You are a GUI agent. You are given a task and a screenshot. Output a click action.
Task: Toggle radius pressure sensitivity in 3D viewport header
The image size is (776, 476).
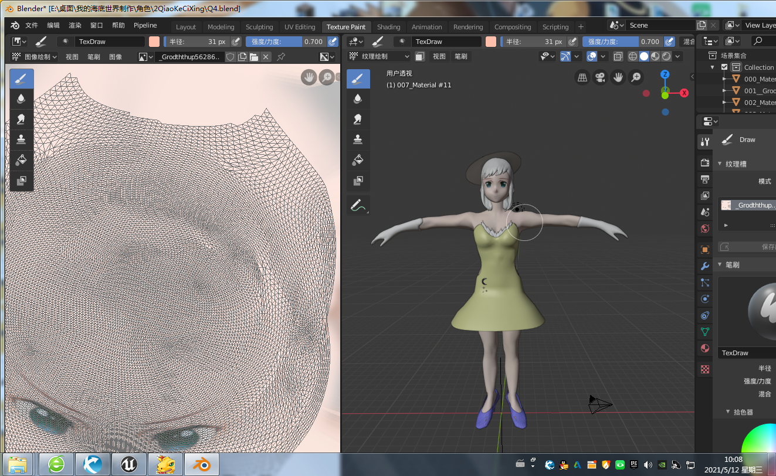pos(572,42)
